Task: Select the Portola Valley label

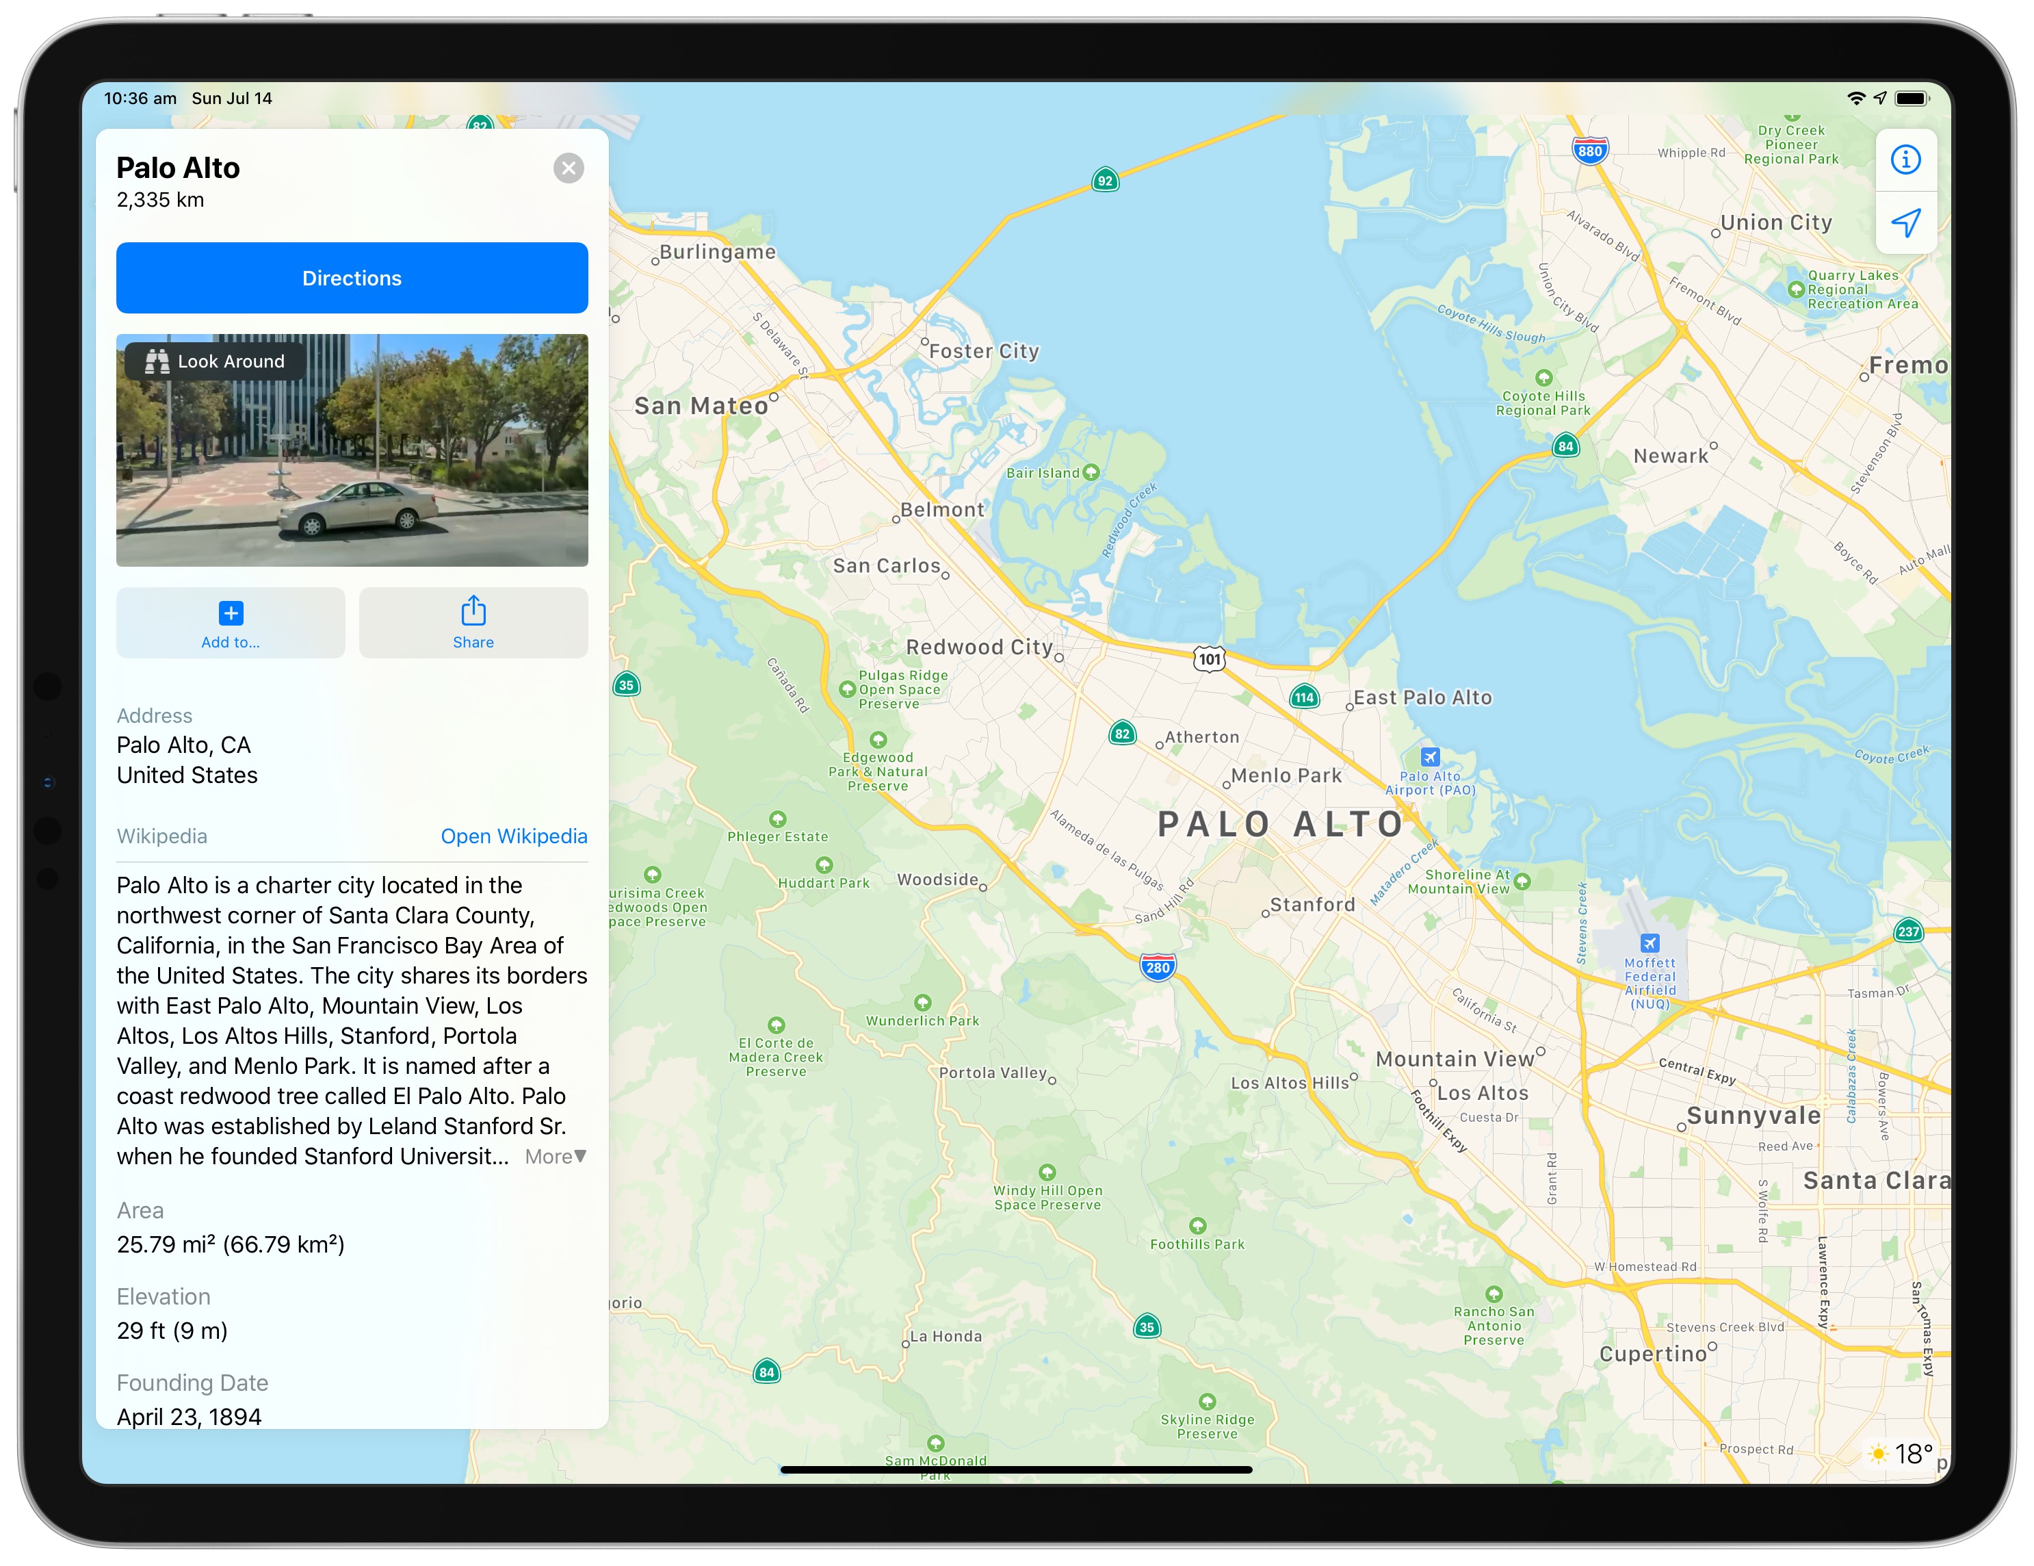Action: tap(993, 1073)
